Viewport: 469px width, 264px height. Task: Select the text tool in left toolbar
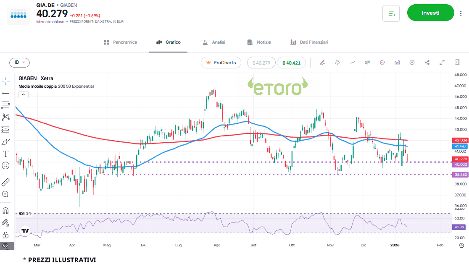tap(6, 154)
